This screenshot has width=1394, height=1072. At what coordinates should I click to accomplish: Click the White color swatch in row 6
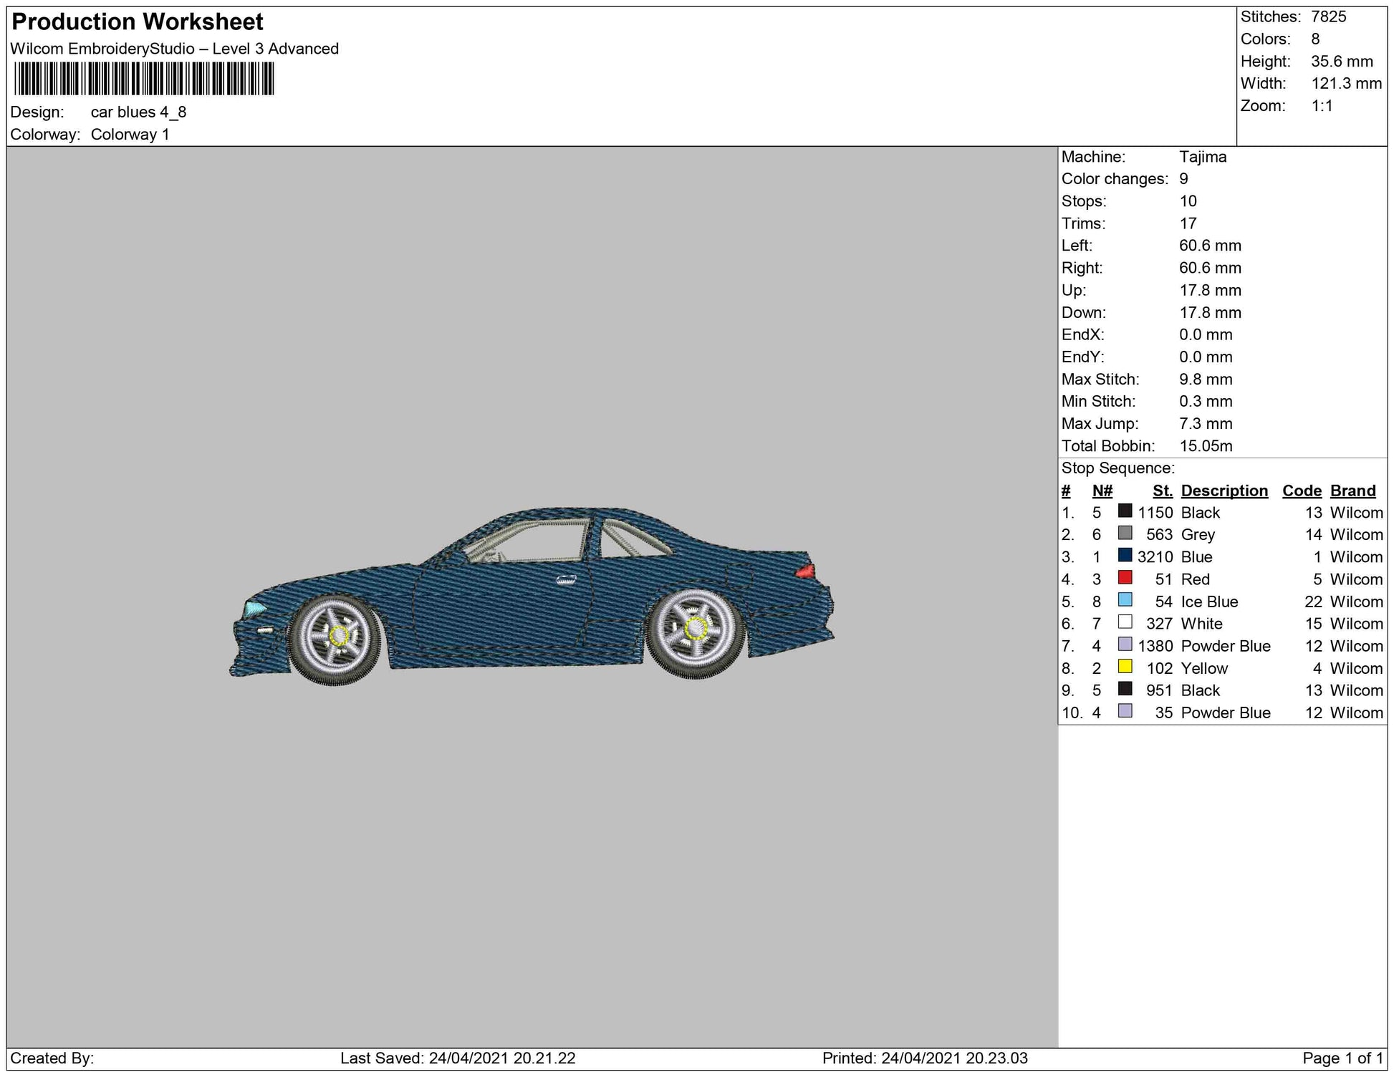[1125, 622]
